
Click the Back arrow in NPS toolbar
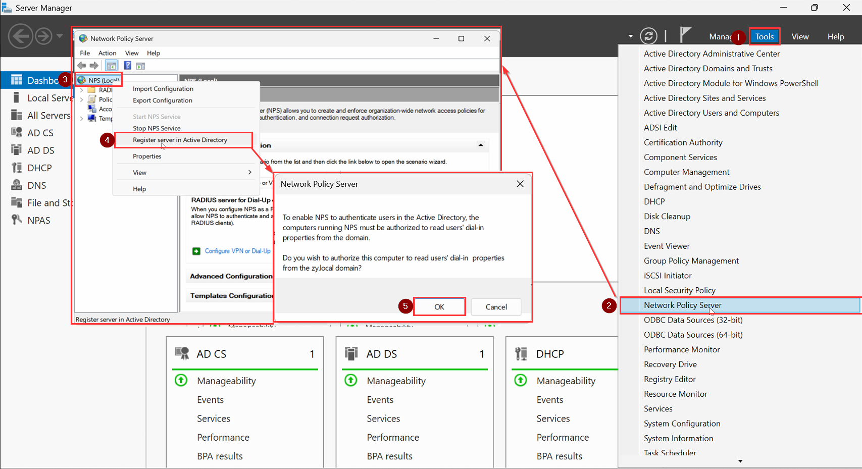click(82, 66)
